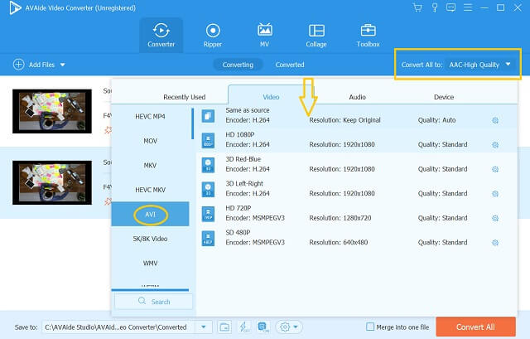This screenshot has width=530, height=339.
Task: Choose the HD 720P preset text
Action: [238, 208]
